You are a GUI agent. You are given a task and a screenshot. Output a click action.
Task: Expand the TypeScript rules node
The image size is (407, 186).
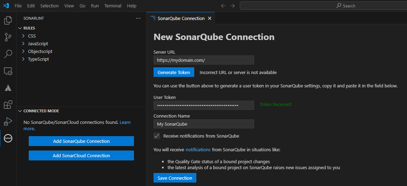click(x=23, y=59)
